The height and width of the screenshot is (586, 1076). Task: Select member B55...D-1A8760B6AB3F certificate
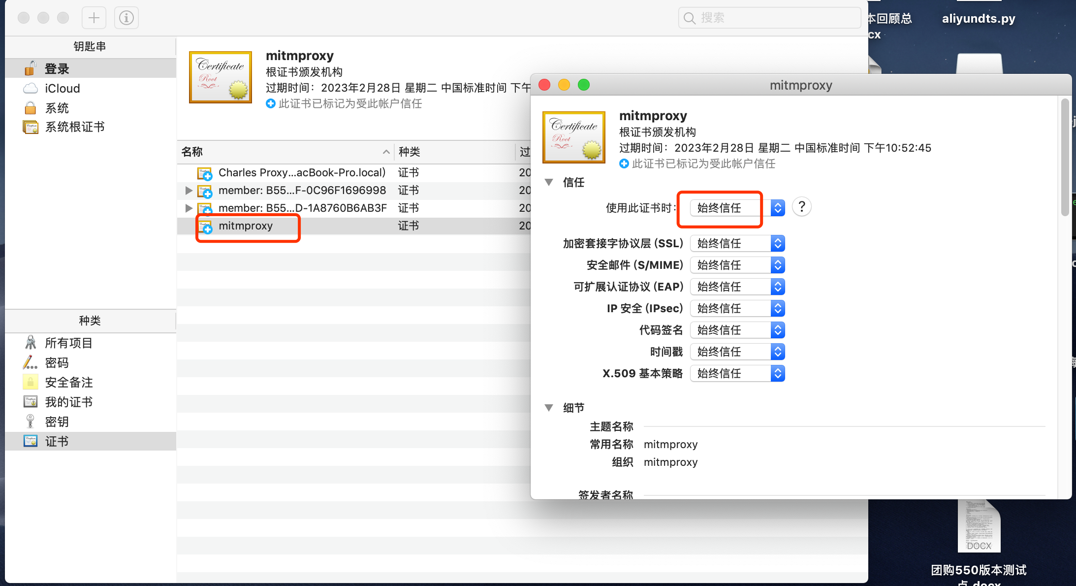click(354, 208)
